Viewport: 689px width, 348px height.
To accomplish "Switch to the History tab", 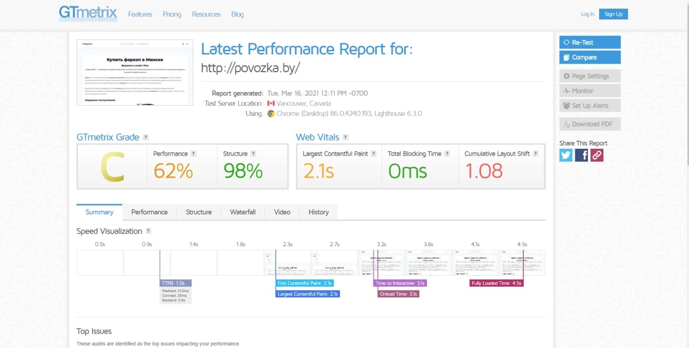I will tap(319, 212).
